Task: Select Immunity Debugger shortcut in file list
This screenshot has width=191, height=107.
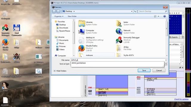Action: click(119, 40)
